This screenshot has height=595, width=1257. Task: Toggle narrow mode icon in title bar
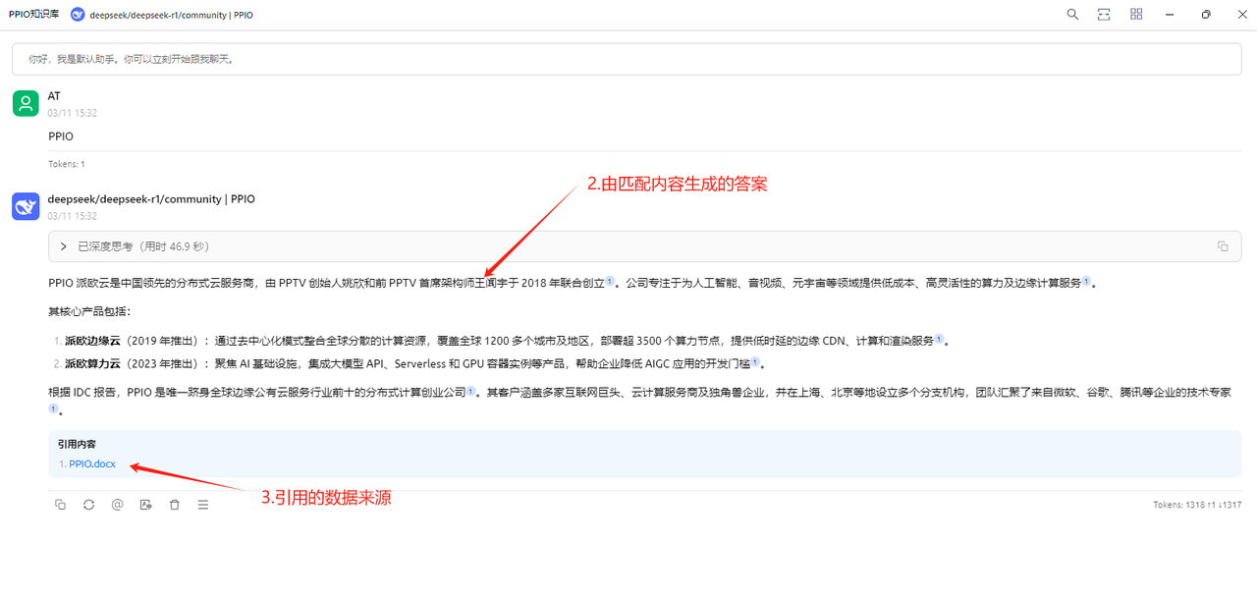tap(1104, 14)
